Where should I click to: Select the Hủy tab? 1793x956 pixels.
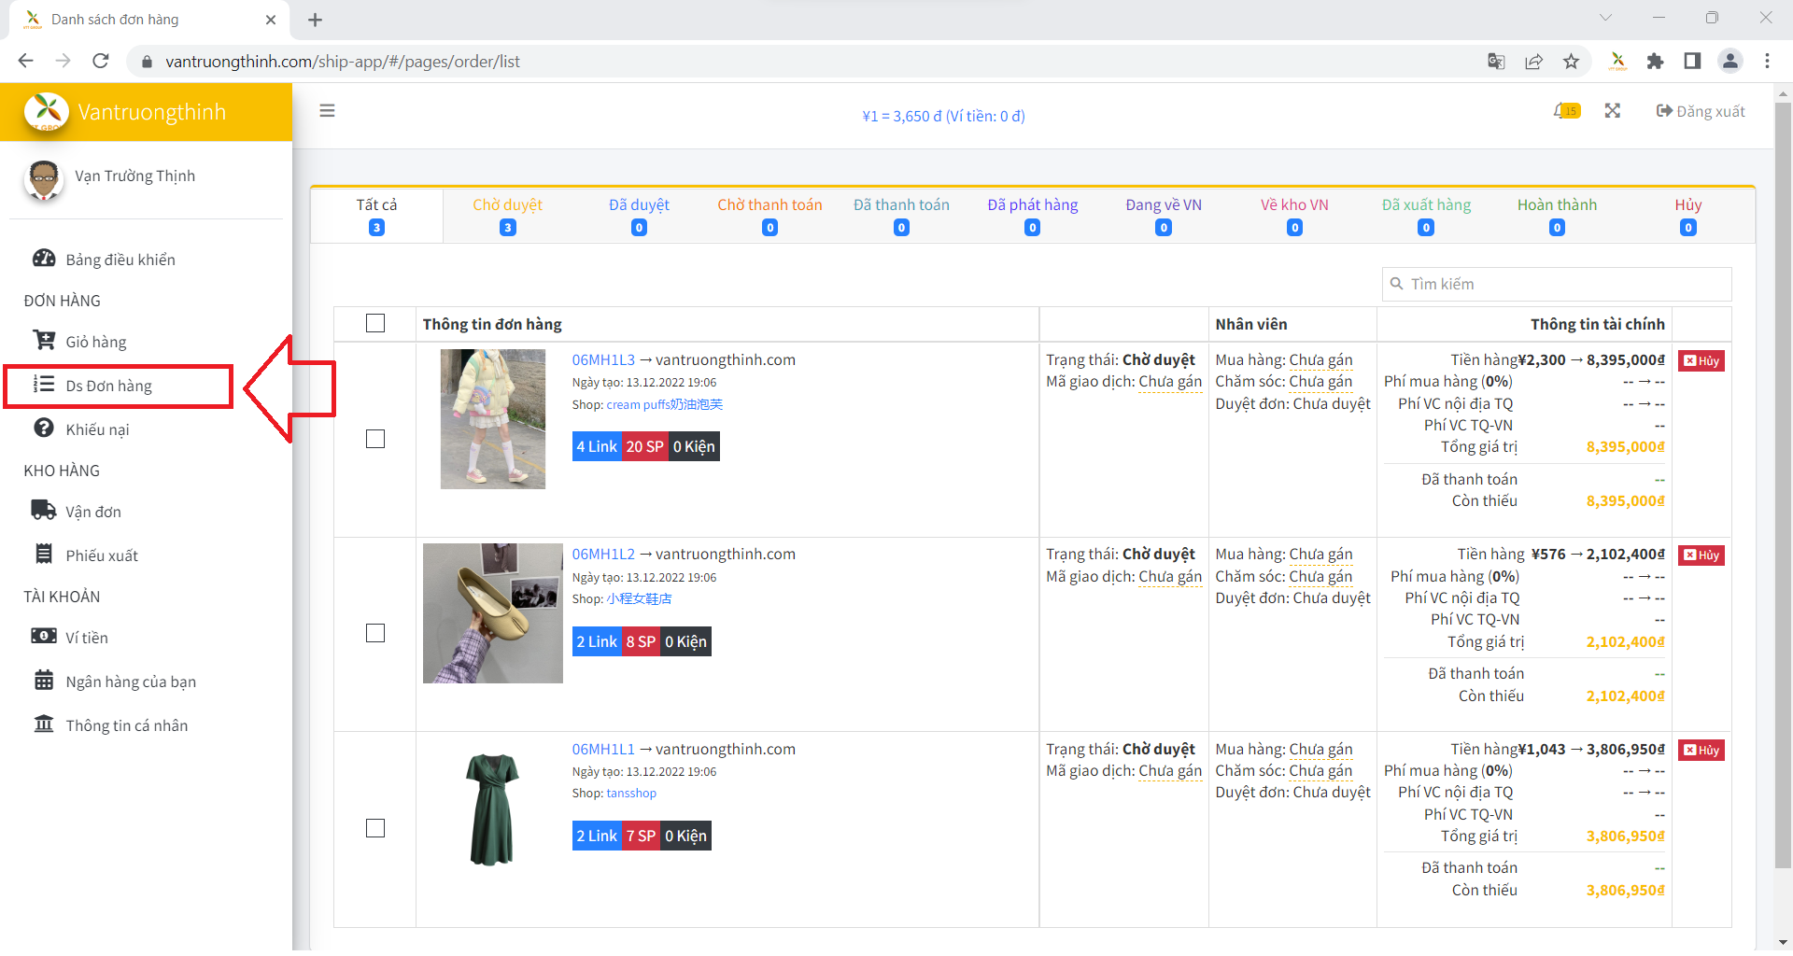coord(1688,216)
